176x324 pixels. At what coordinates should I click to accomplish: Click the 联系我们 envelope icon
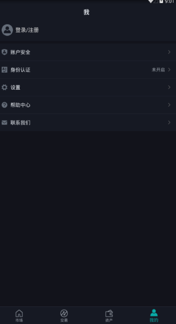pyautogui.click(x=4, y=122)
